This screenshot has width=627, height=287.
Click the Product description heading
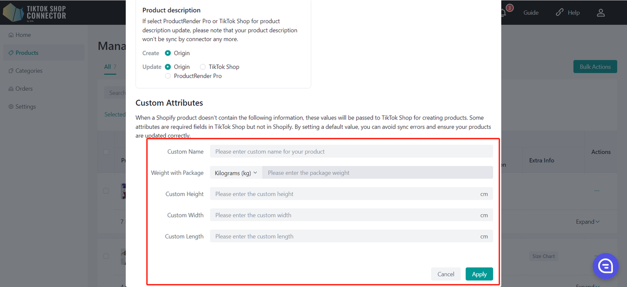click(x=171, y=10)
